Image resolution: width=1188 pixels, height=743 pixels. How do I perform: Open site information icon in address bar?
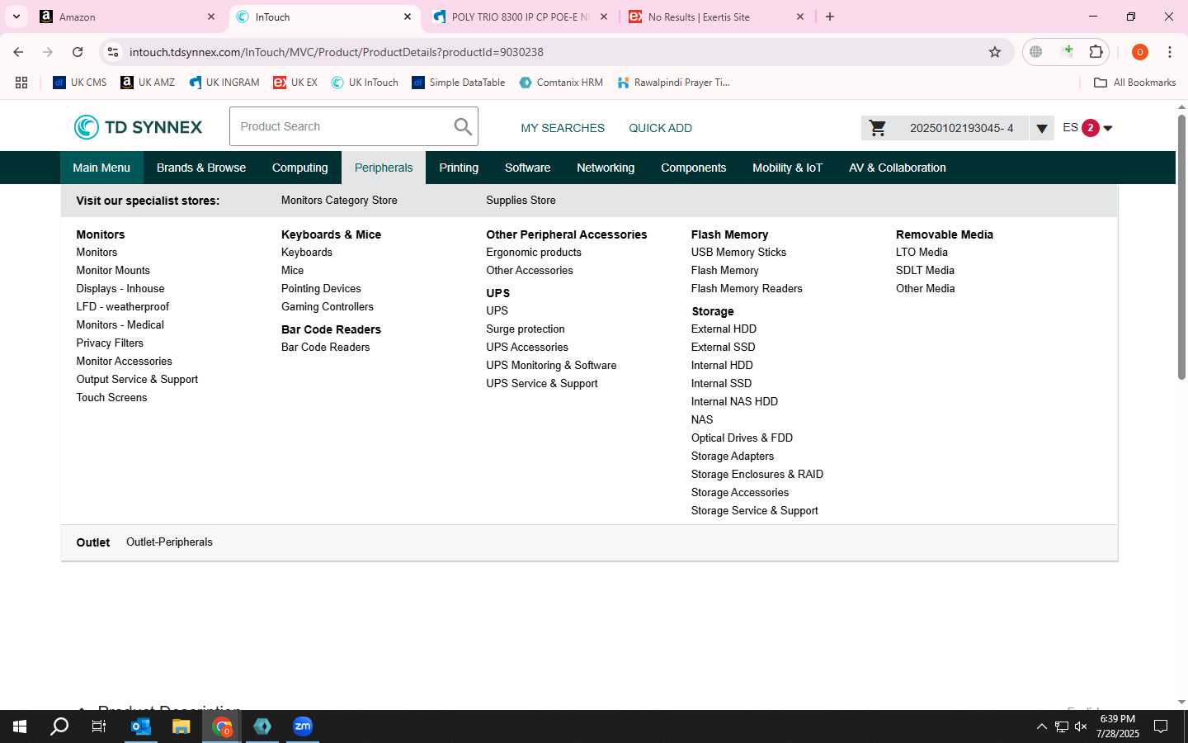[x=113, y=52]
